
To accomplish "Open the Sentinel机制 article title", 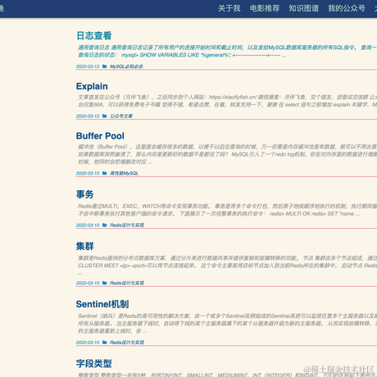I will tap(102, 304).
